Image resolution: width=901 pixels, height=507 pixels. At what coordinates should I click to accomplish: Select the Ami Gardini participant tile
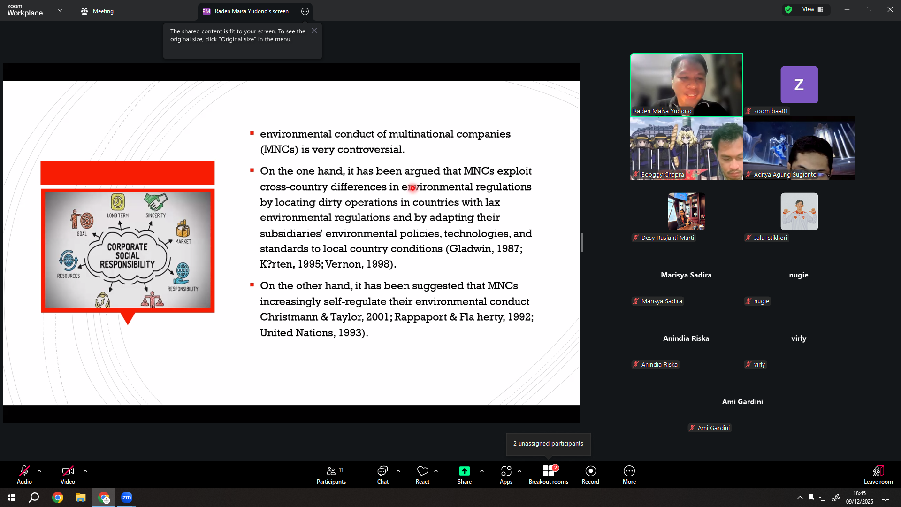742,401
